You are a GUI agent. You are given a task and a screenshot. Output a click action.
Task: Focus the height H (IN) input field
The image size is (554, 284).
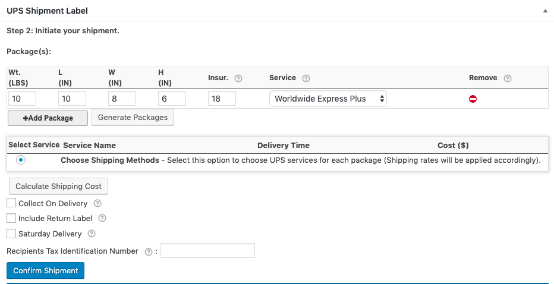pos(172,99)
